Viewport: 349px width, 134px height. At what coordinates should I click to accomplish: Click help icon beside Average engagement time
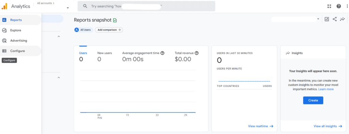(163, 53)
